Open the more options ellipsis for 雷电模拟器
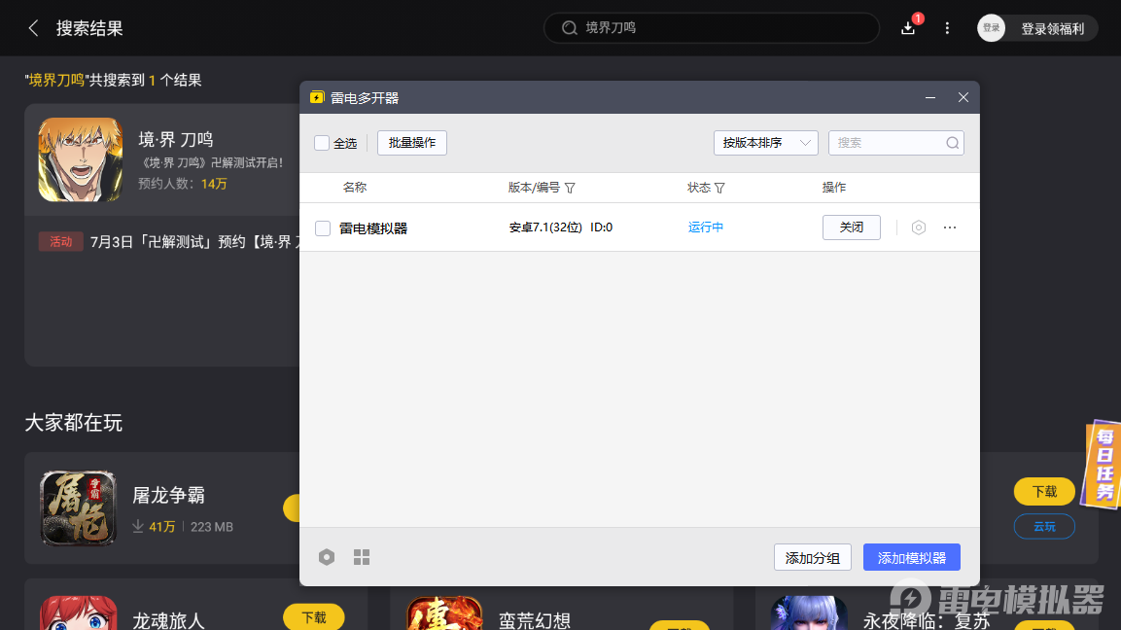This screenshot has height=630, width=1121. coord(950,227)
